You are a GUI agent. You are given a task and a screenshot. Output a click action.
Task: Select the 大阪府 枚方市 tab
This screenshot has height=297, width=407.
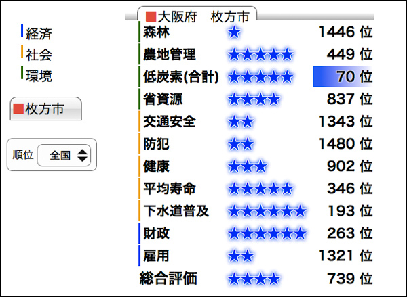pyautogui.click(x=197, y=16)
